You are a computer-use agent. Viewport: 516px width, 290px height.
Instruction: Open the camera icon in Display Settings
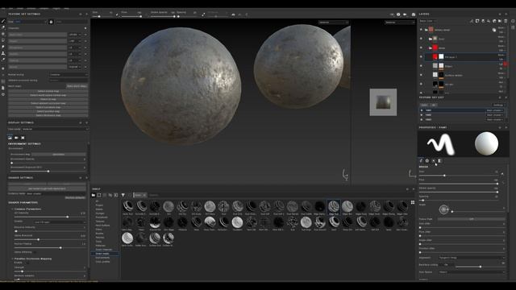[x=16, y=138]
